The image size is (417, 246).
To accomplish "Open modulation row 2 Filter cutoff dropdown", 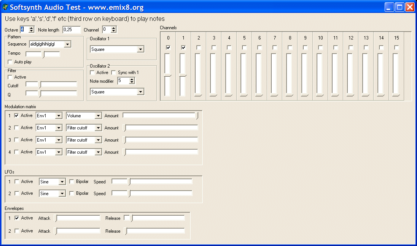I will click(x=99, y=128).
